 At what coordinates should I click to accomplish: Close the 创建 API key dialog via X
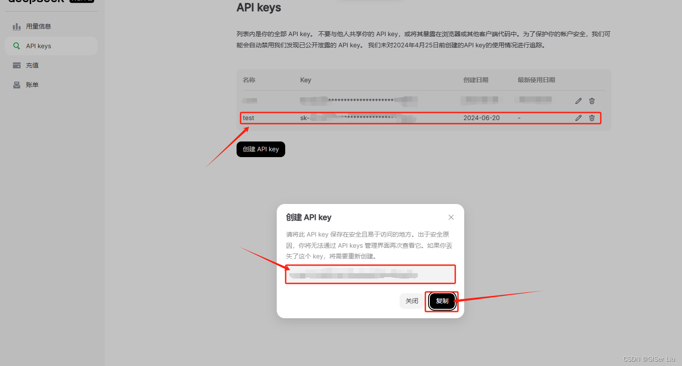click(x=451, y=217)
